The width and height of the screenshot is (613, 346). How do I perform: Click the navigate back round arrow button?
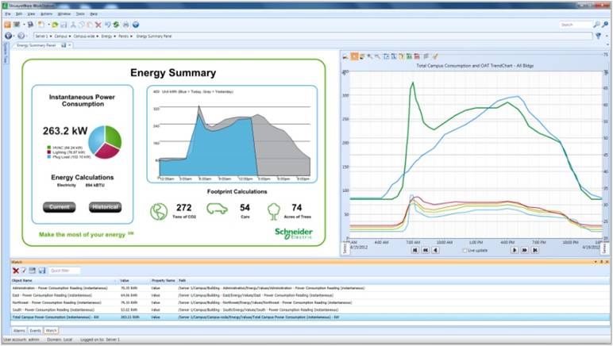coord(8,36)
